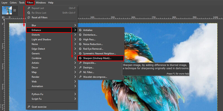Click the Distorts submenu arrow
Viewport: 223px width, 111px height.
tap(75, 35)
